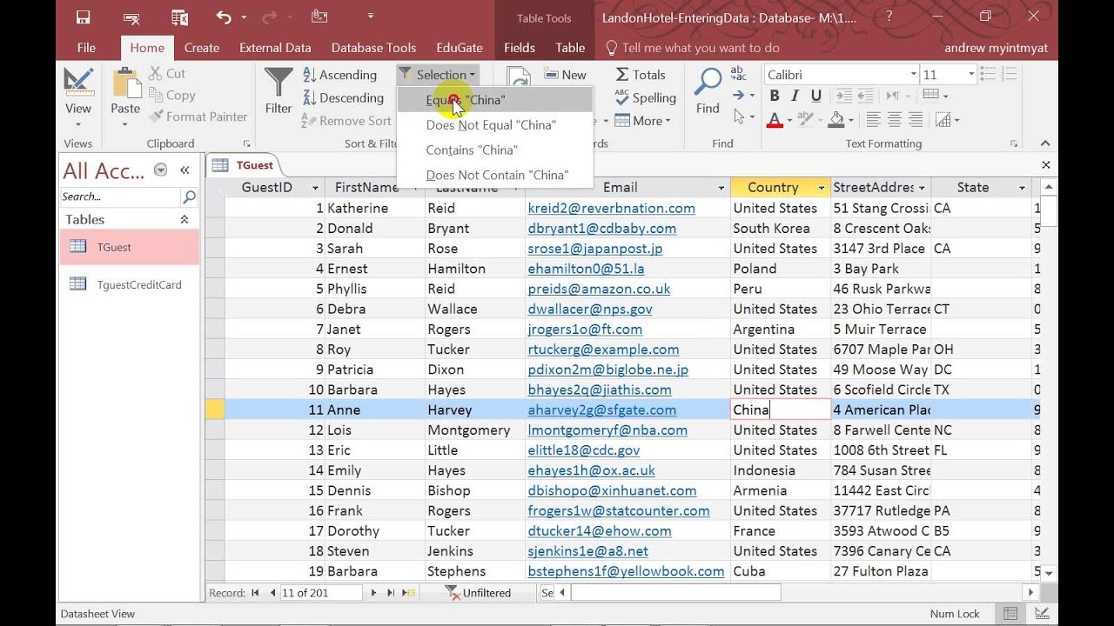Screen dimensions: 1114x626
Task: Click the current record number box
Action: tap(320, 593)
